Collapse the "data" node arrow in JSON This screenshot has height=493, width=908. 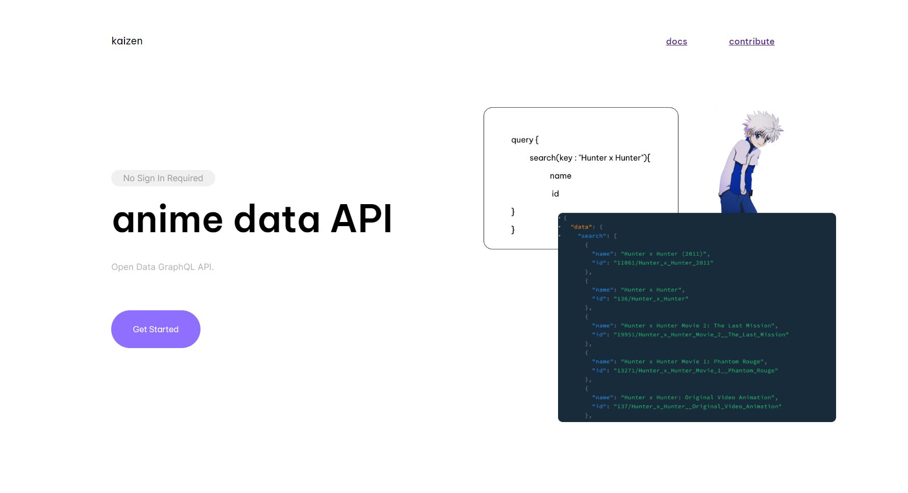tap(560, 227)
